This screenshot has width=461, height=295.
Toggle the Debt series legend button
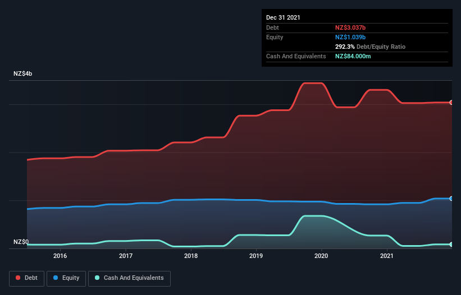tap(27, 278)
